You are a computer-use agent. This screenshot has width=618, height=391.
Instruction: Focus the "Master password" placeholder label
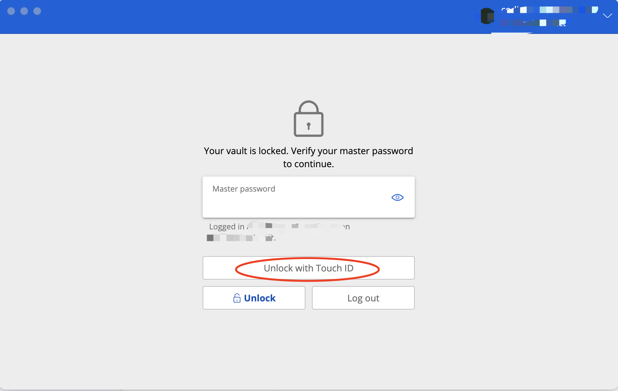point(244,189)
